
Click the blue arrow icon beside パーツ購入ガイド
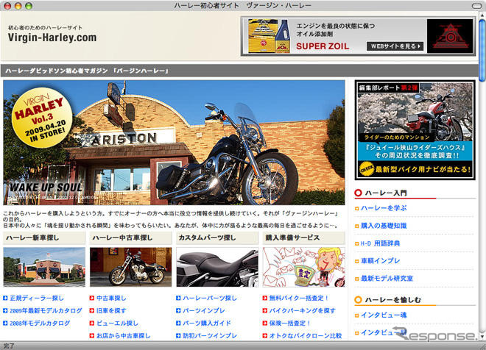click(x=178, y=323)
